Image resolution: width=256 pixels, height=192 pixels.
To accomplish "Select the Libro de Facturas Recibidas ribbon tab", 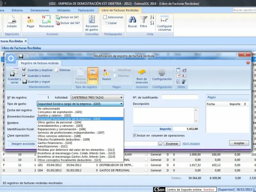I will [120, 10].
